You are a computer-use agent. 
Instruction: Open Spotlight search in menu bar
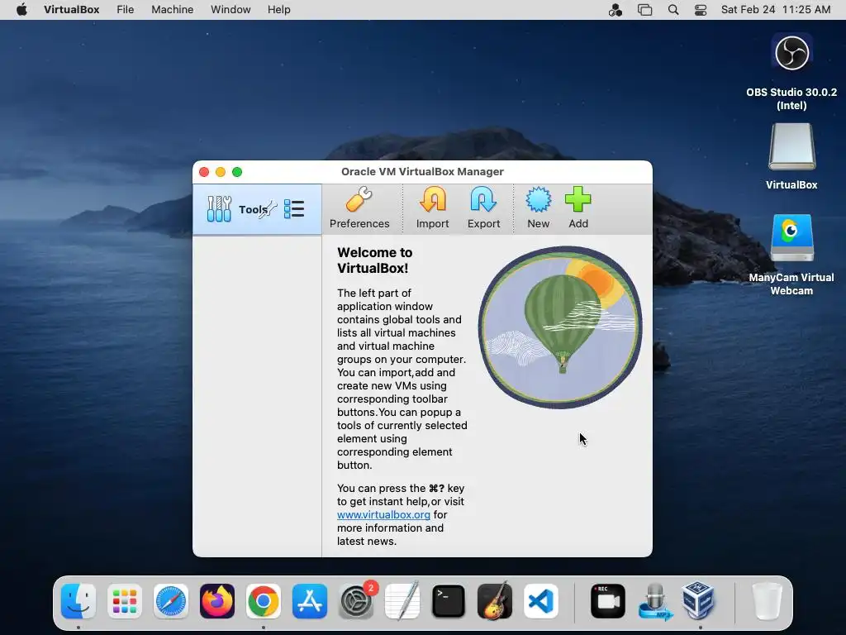pos(673,10)
